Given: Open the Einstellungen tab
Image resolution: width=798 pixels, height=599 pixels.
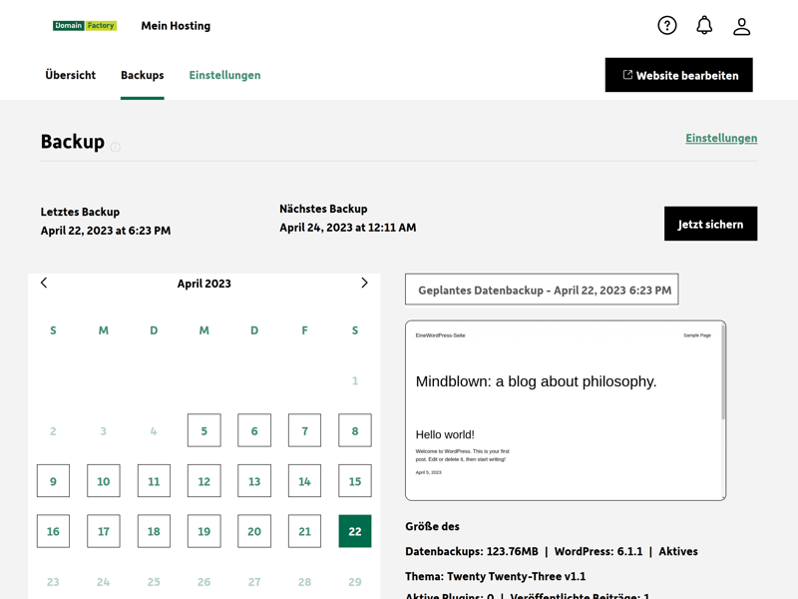Looking at the screenshot, I should click(x=224, y=75).
